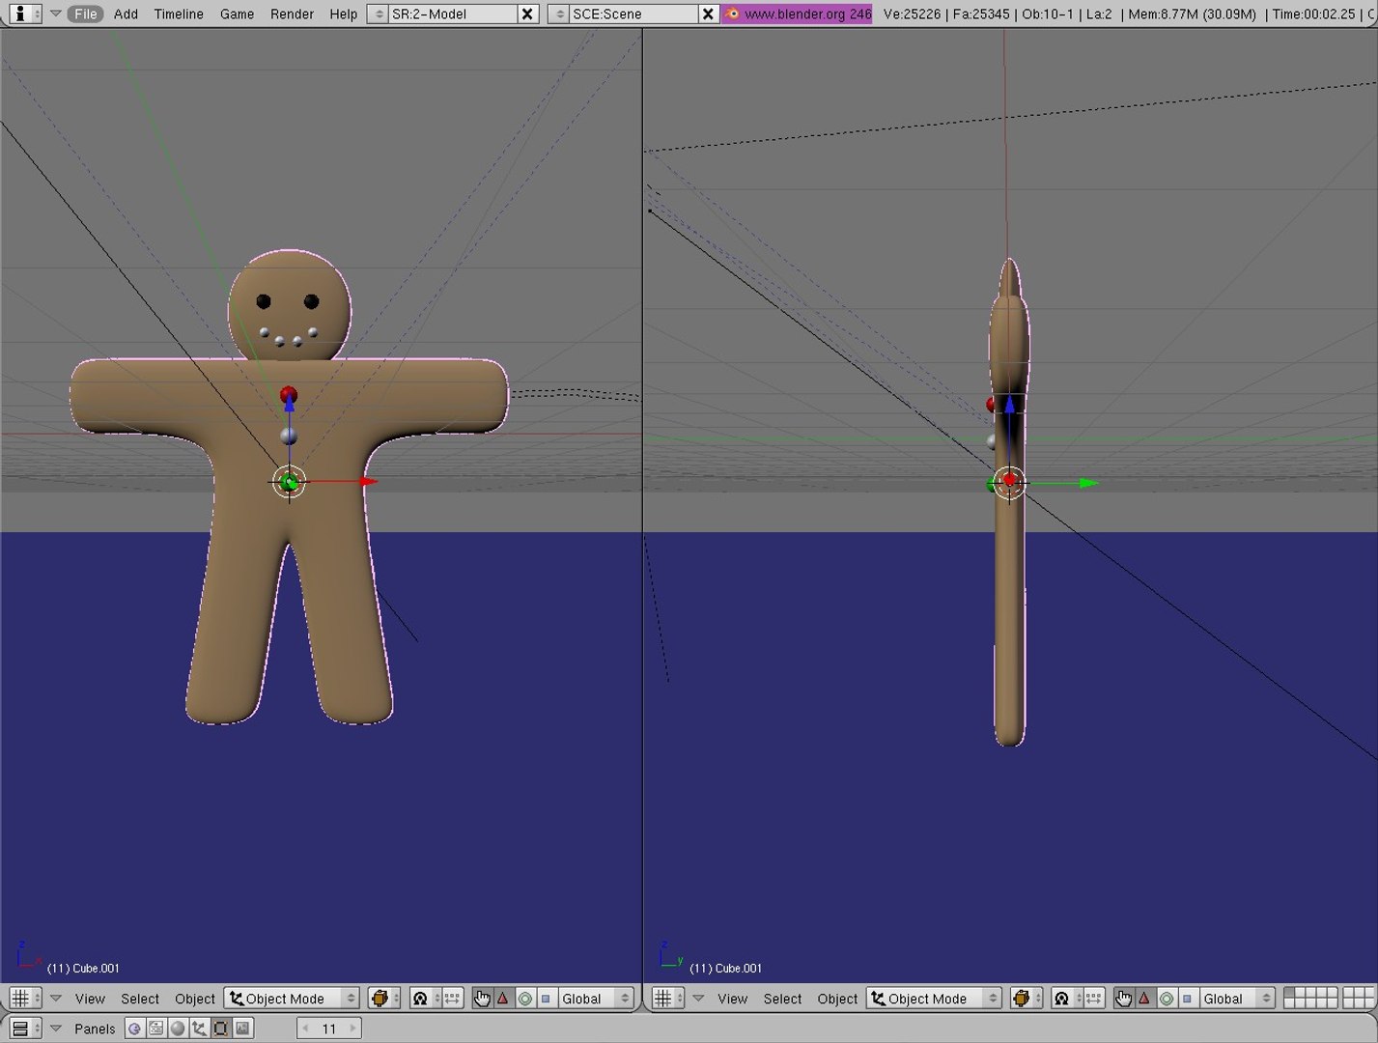Increase the current frame with right arrow
1378x1043 pixels.
coord(352,1029)
